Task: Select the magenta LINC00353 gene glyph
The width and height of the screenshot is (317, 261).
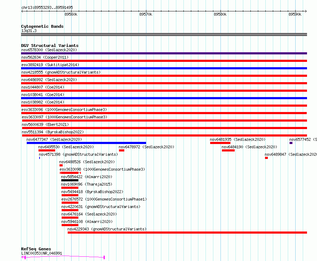Action: click(x=63, y=257)
